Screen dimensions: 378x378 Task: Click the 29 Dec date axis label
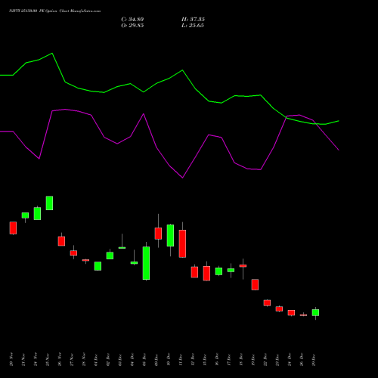pyautogui.click(x=314, y=359)
